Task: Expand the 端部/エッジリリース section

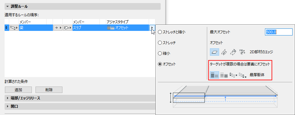Action: pos(8,98)
